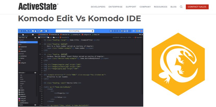The image size is (216, 107).
Task: Click the open folder icon in Komodo
Action: pyautogui.click(x=35, y=31)
